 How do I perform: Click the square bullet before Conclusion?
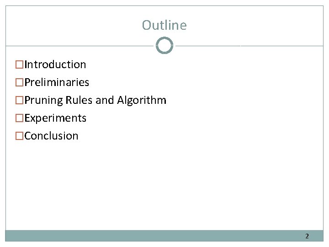[x=19, y=136]
